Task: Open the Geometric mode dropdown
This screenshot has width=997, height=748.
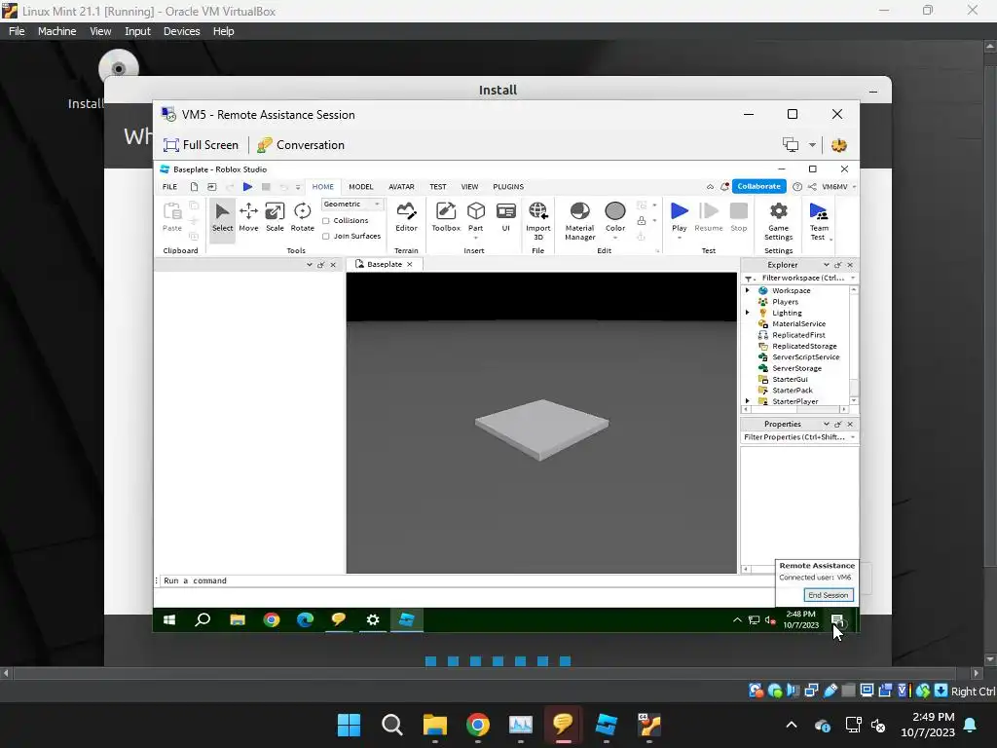Action: [x=351, y=205]
